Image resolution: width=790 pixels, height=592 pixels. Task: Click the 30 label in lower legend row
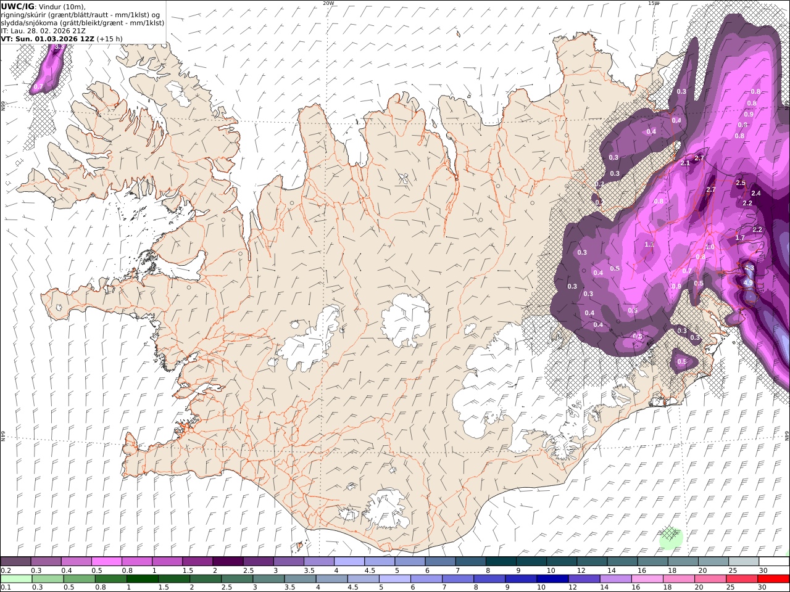(763, 587)
